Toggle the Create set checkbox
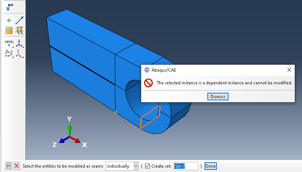 pyautogui.click(x=147, y=166)
